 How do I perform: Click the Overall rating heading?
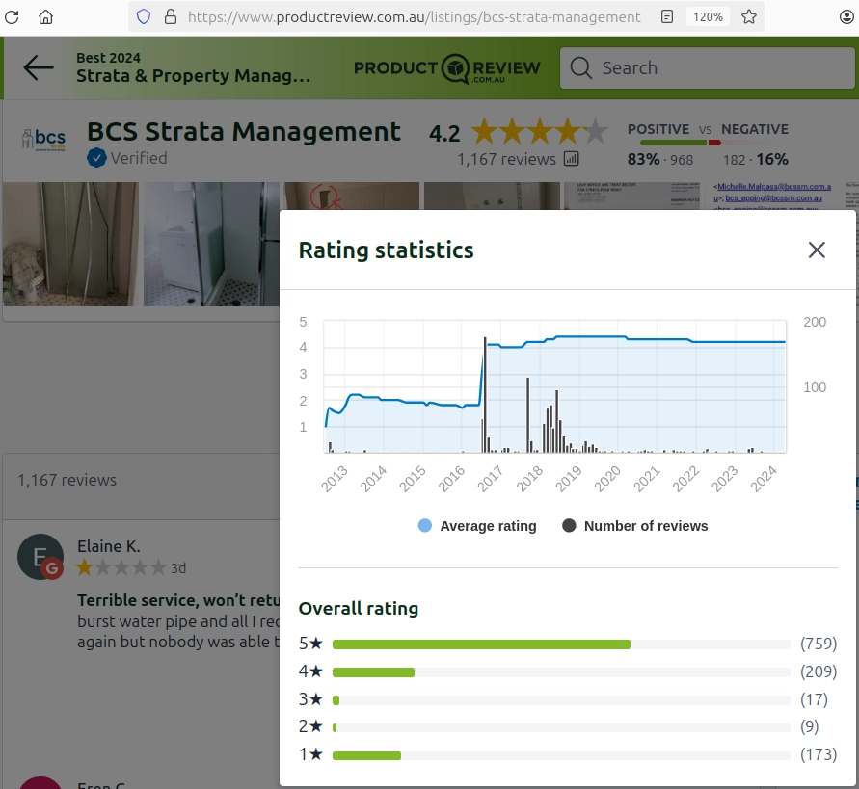click(359, 608)
